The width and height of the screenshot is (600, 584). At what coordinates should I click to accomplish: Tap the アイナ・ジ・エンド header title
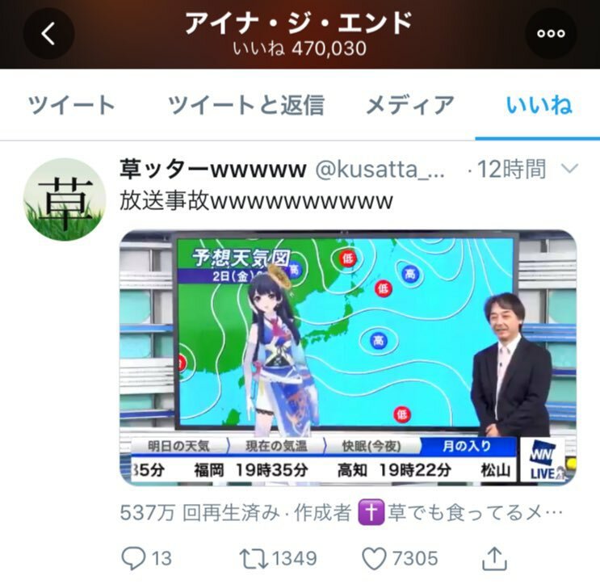coord(299,23)
